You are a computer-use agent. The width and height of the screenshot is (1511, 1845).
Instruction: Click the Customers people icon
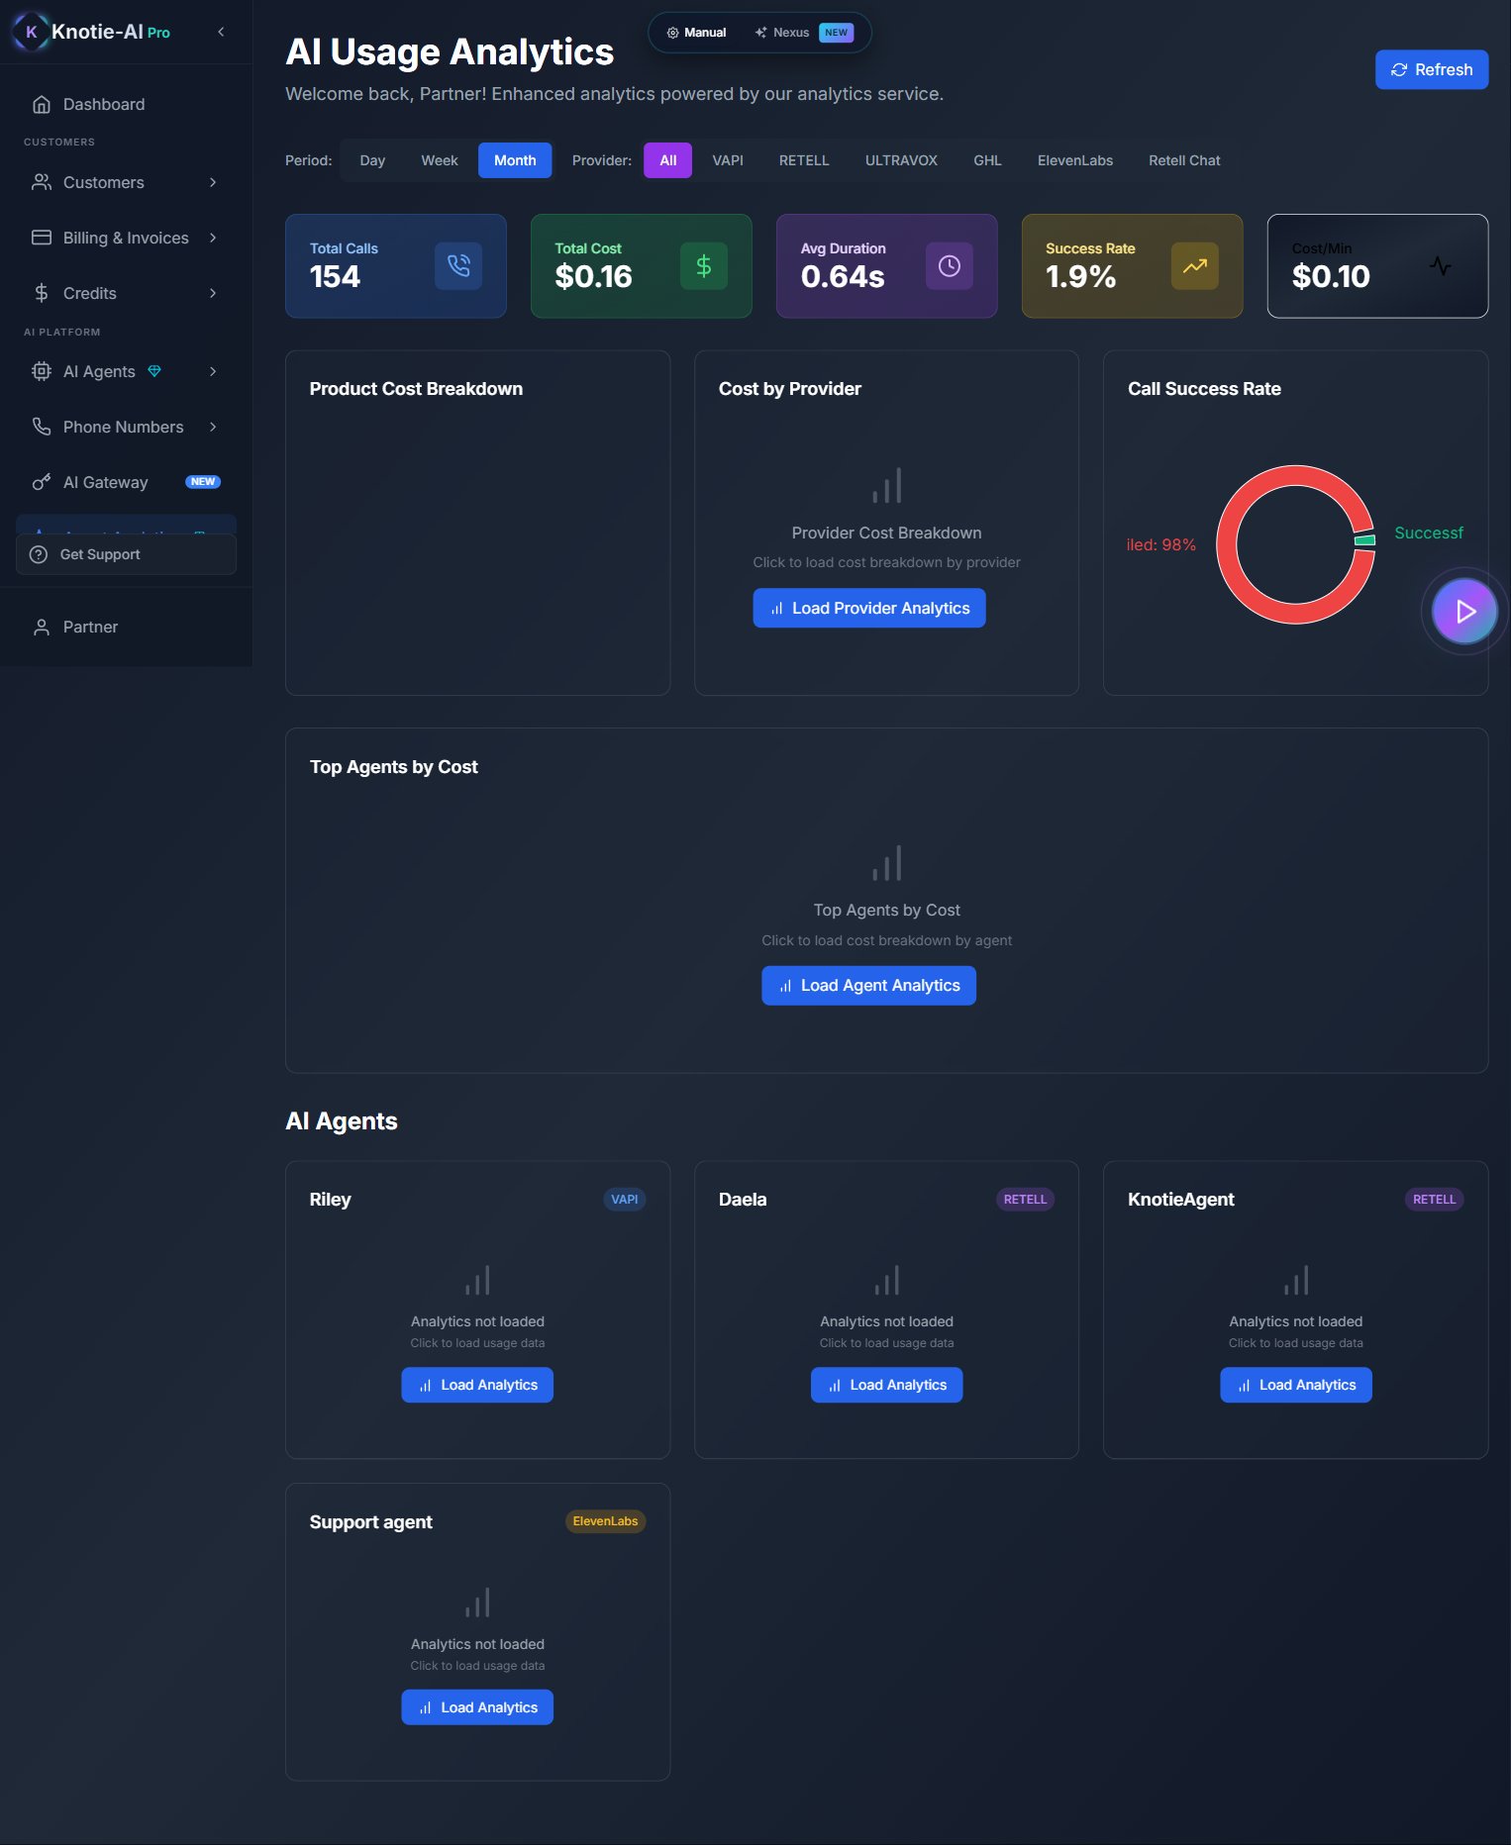coord(42,182)
